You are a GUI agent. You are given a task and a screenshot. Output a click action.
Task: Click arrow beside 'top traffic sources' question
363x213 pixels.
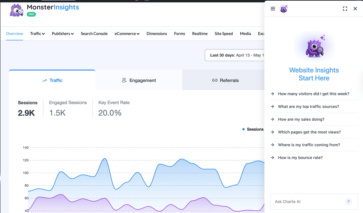273,107
